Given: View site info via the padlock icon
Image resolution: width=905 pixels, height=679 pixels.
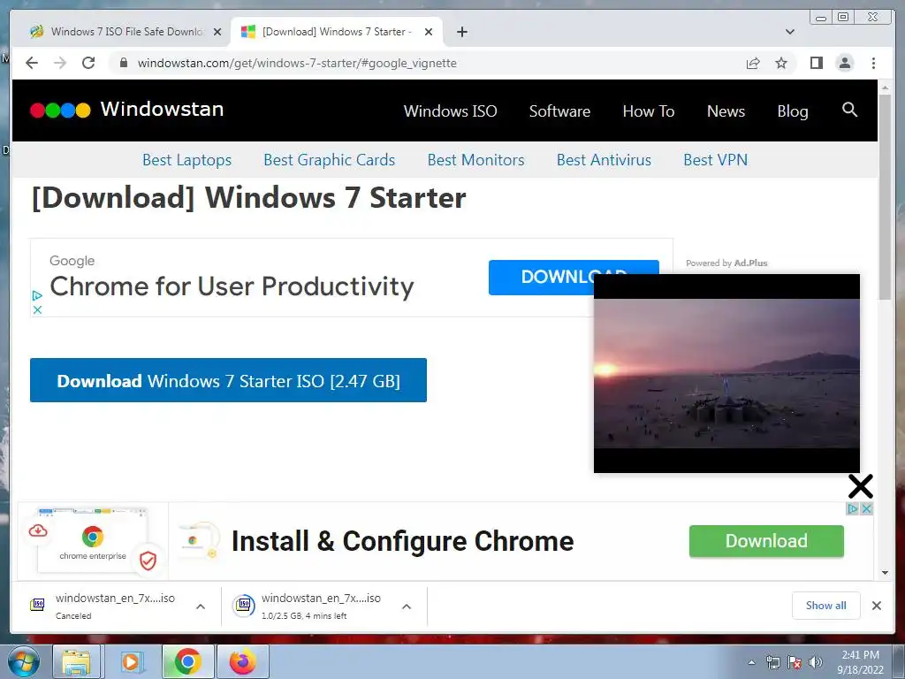Looking at the screenshot, I should [123, 63].
